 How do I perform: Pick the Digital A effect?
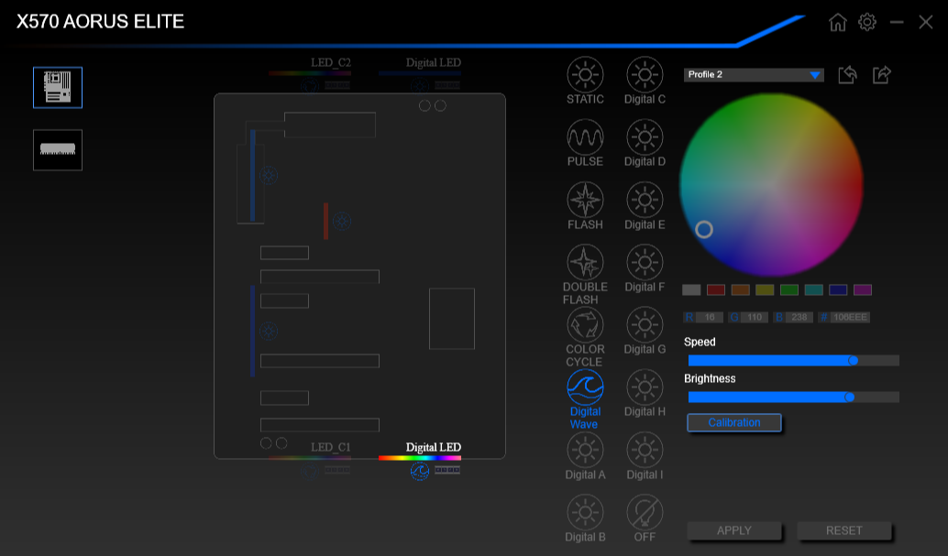(585, 456)
